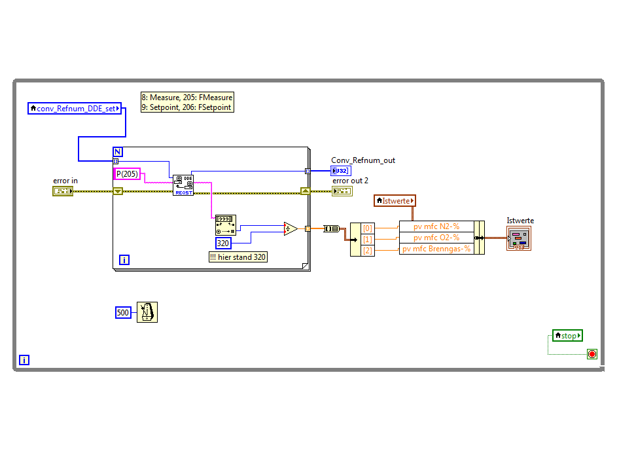Click the error out 2 terminal
636x468 pixels.
point(342,191)
